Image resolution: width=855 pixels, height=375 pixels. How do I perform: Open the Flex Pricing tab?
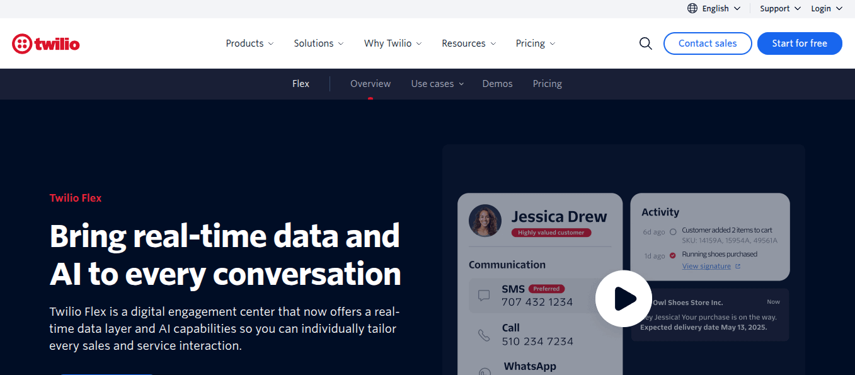[547, 84]
